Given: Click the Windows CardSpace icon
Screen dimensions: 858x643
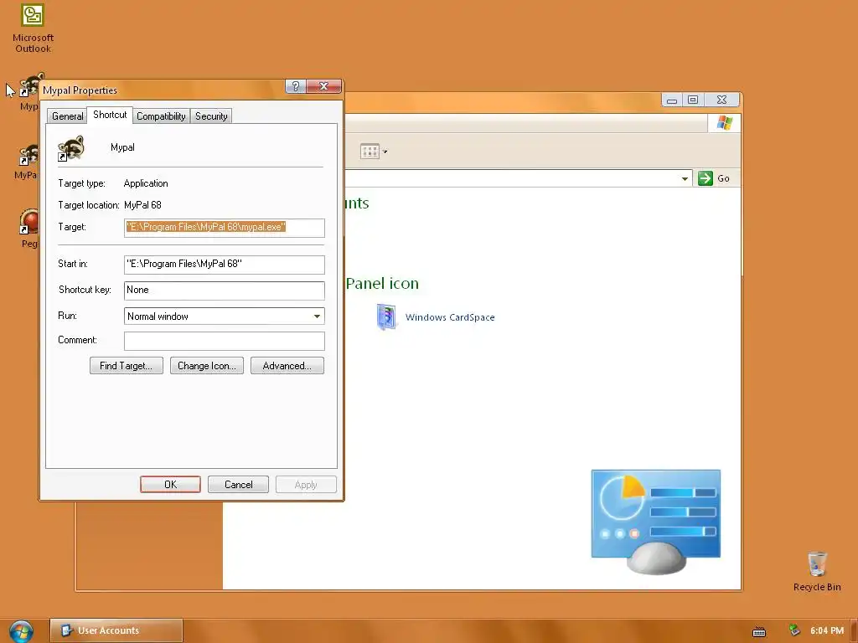Looking at the screenshot, I should tap(386, 317).
